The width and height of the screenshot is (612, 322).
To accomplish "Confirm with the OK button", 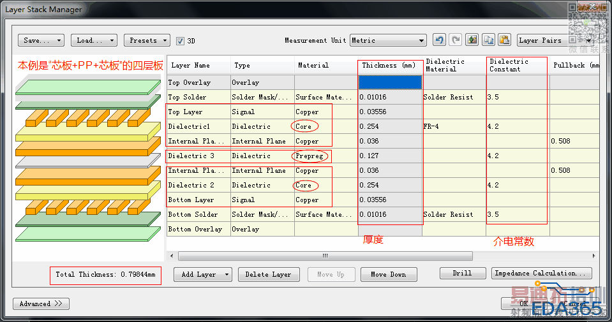I will [x=523, y=304].
